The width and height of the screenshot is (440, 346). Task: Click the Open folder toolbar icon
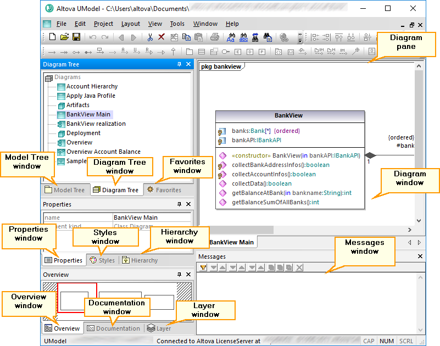(x=64, y=37)
